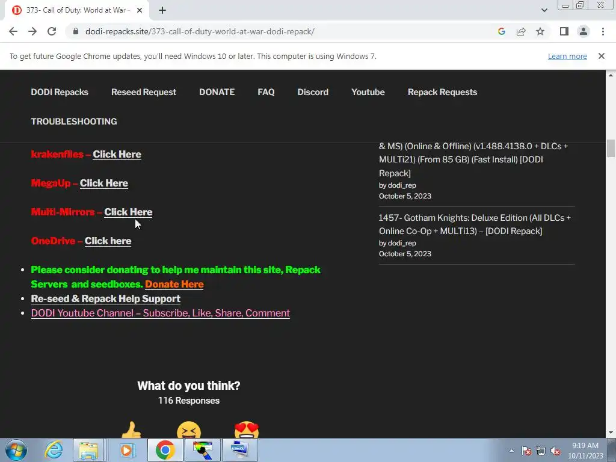Open DONATE menu item
Viewport: 616px width, 462px height.
[217, 92]
